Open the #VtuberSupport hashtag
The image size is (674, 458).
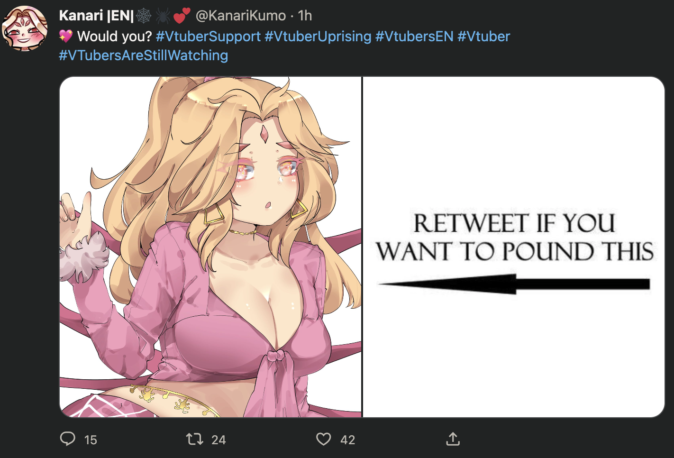pyautogui.click(x=208, y=37)
